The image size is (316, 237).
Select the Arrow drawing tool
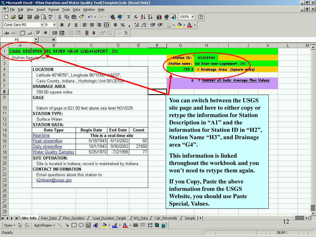tap(67, 225)
